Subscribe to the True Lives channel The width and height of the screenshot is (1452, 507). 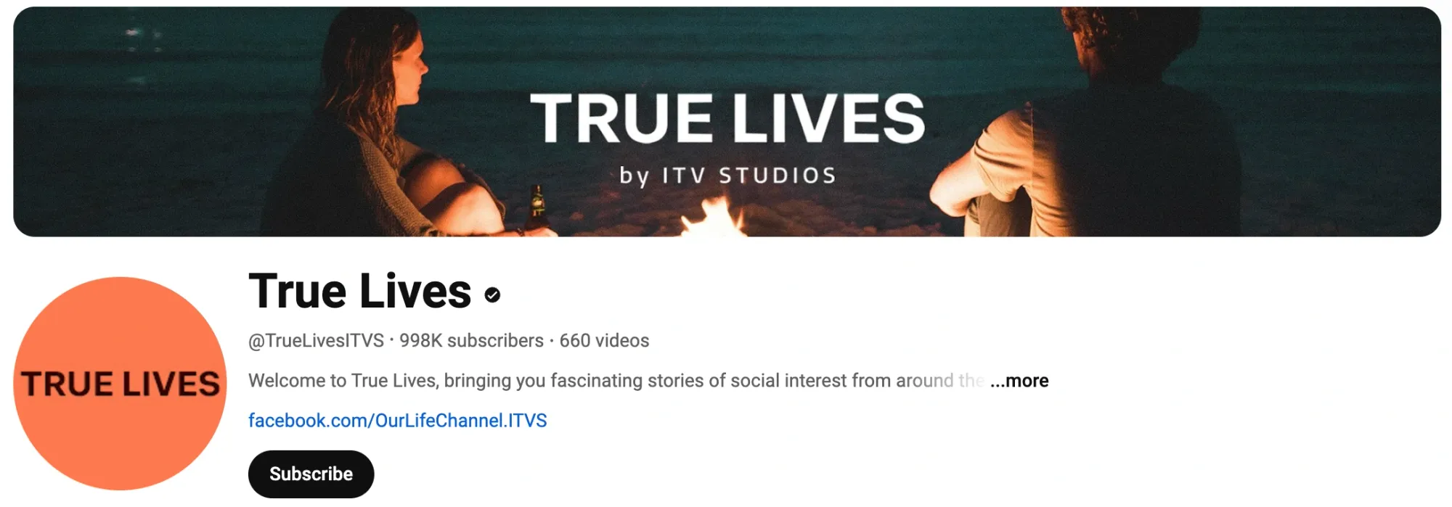click(x=311, y=474)
